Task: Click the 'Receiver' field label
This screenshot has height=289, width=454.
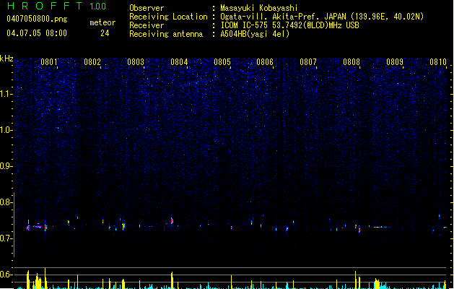Action: (x=147, y=25)
